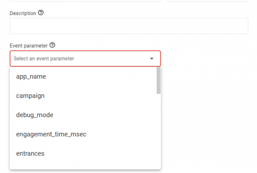
Task: Focus the narrow input at top right
Action: (207, 0)
